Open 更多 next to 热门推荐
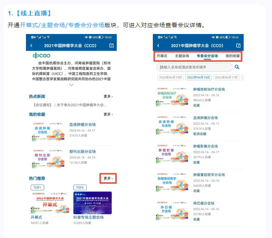Screen dimensions: 272x238 [108, 178]
